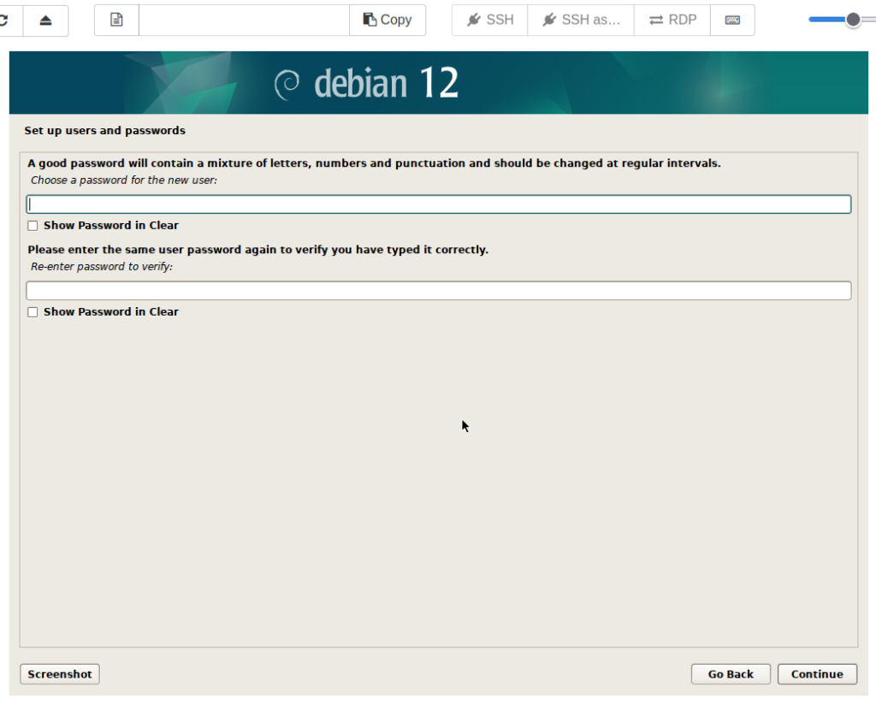Click the 'Set up users and passwords' heading

click(104, 131)
